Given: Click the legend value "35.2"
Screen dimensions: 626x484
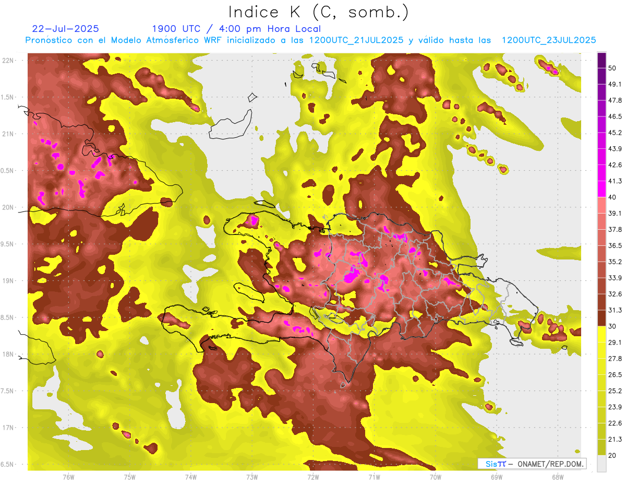Looking at the screenshot, I should click(x=615, y=262).
